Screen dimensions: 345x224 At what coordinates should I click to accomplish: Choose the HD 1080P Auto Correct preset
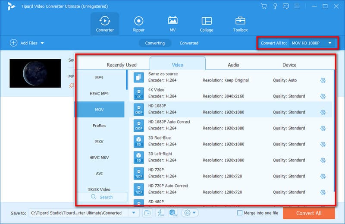click(230, 125)
